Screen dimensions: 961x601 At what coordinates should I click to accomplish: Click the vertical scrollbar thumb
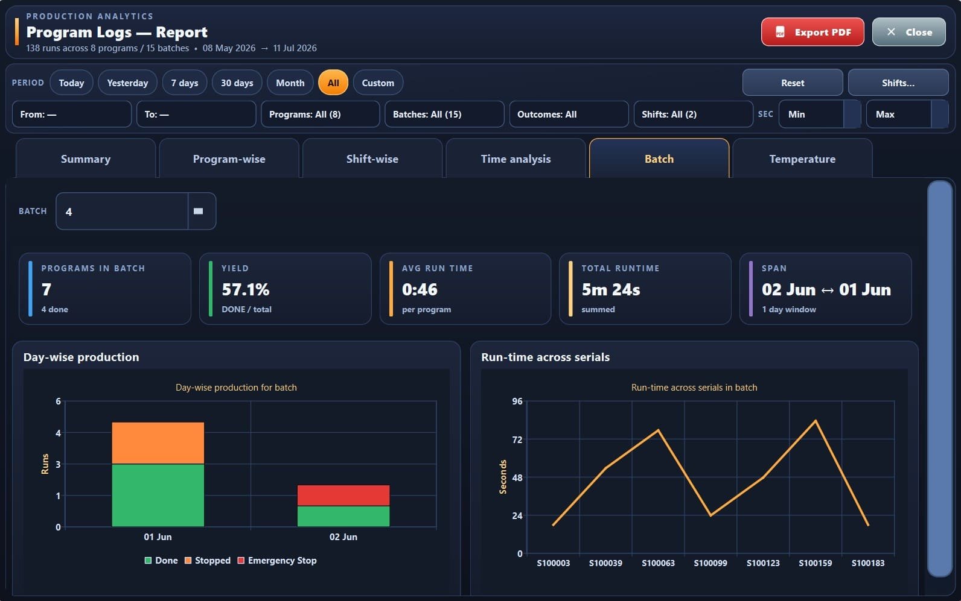coord(940,379)
